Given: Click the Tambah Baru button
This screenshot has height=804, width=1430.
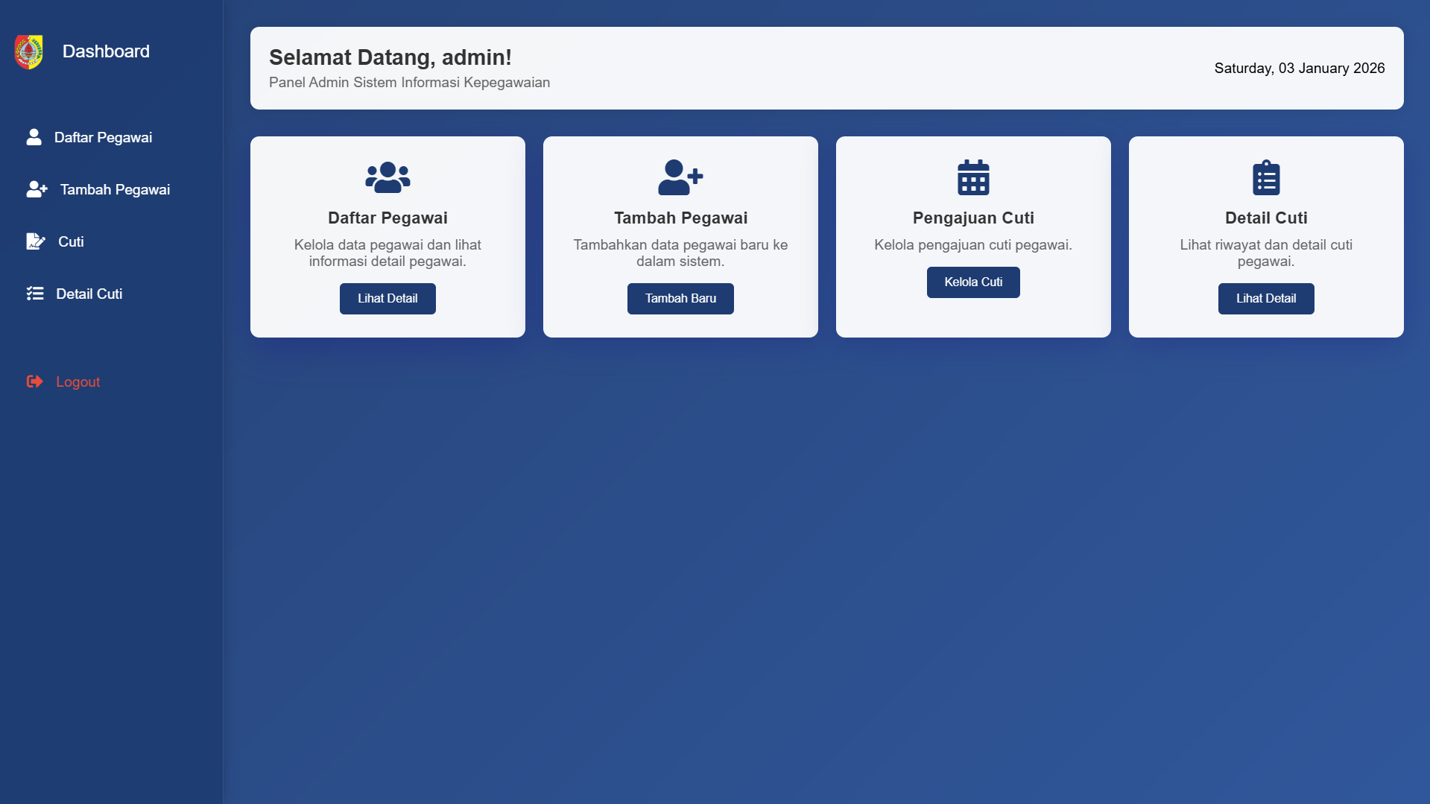Looking at the screenshot, I should click(x=680, y=298).
